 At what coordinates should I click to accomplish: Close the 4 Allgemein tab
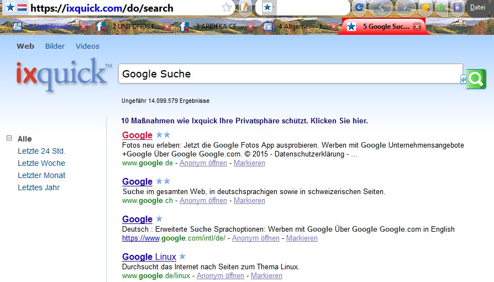pos(334,27)
